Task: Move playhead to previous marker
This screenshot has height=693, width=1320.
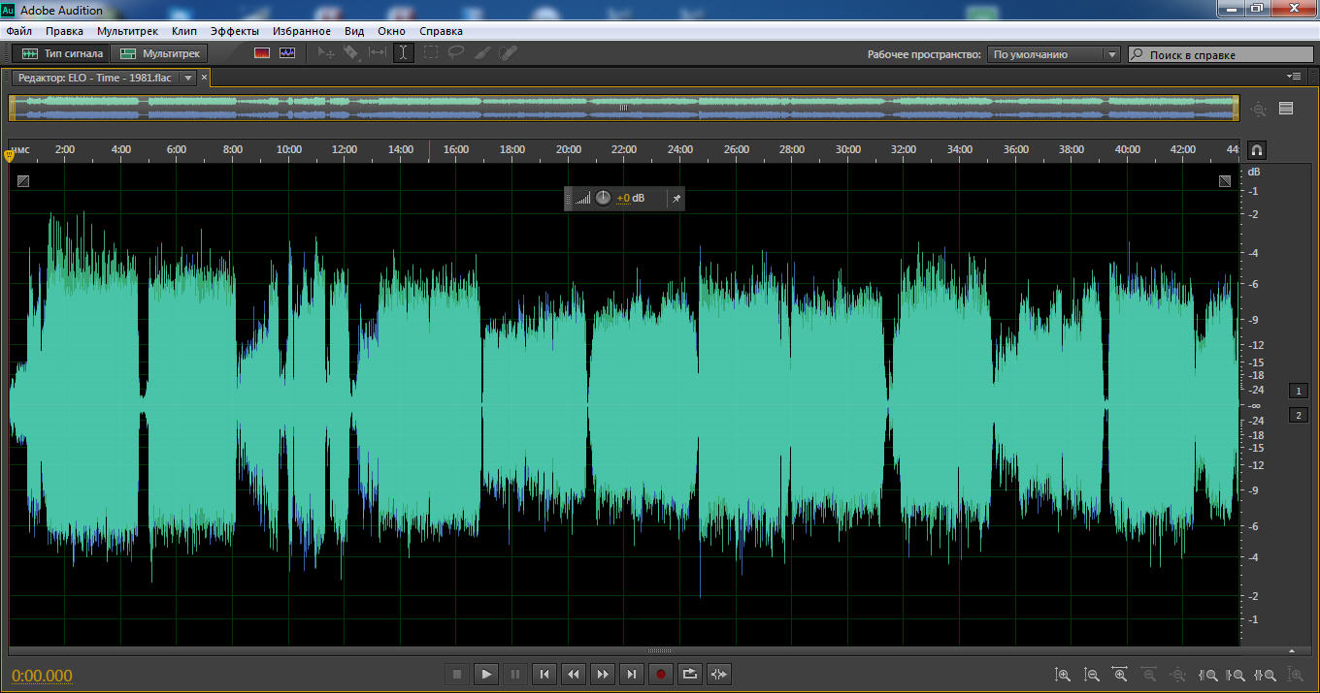Action: (544, 674)
